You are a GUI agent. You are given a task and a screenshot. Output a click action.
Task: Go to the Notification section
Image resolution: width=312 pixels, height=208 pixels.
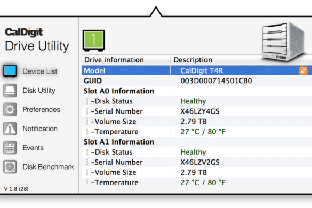tap(40, 129)
